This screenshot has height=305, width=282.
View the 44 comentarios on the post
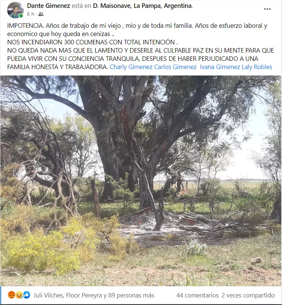pyautogui.click(x=198, y=295)
